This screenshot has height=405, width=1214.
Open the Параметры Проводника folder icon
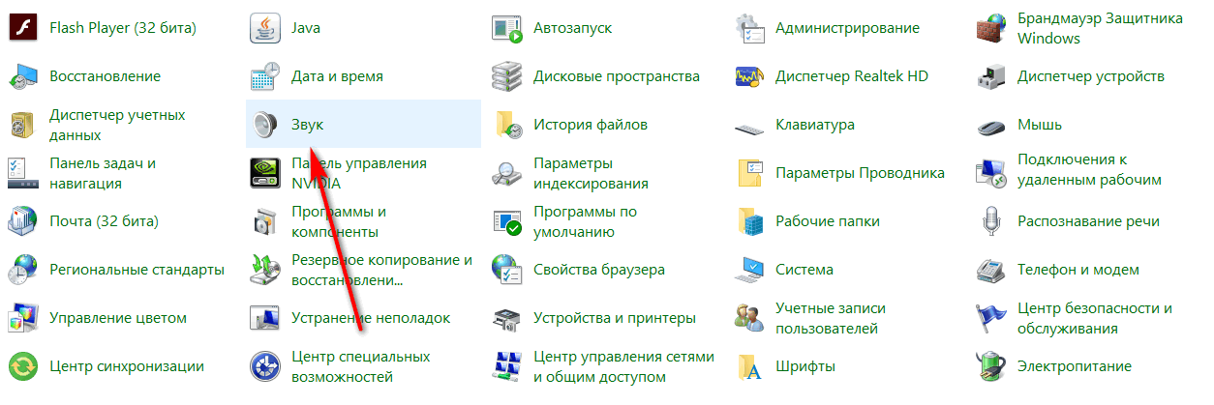point(748,173)
